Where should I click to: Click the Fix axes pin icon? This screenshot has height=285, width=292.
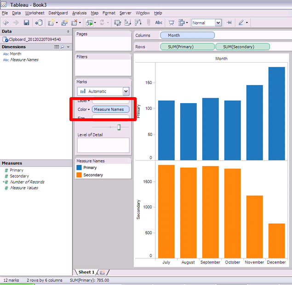pyautogui.click(x=229, y=23)
